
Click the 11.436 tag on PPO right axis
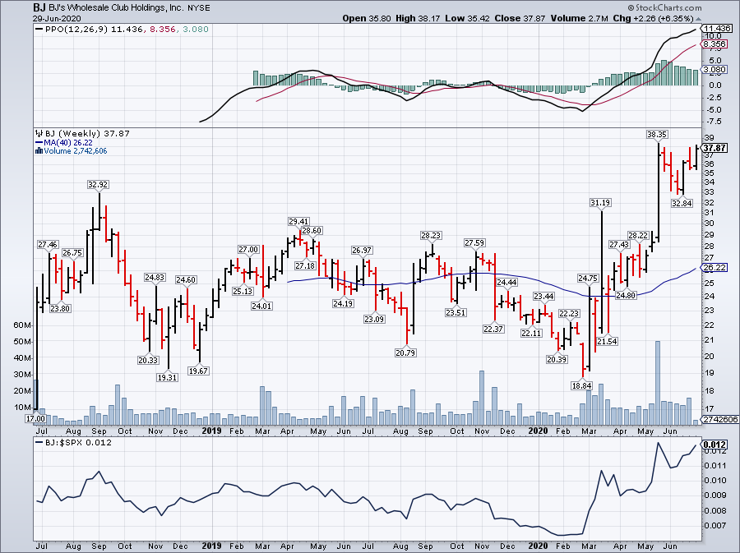(x=717, y=28)
